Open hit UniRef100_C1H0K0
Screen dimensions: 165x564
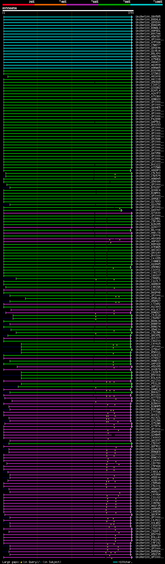tap(148, 460)
